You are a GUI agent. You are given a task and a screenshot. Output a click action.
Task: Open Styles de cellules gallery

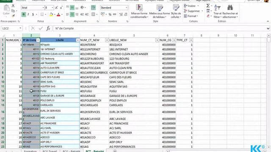pos(176,11)
